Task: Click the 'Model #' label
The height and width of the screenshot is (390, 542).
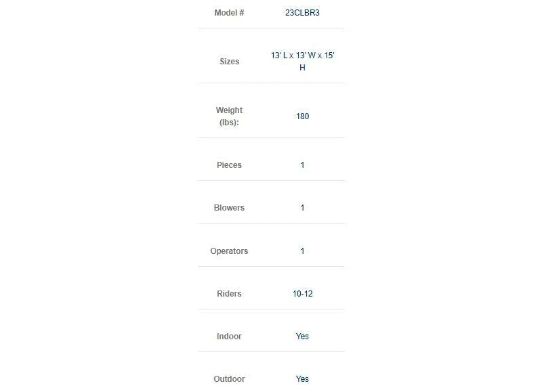Action: pos(229,13)
